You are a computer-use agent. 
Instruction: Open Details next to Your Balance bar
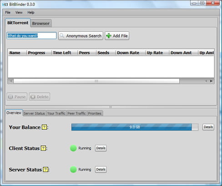[x=208, y=127]
